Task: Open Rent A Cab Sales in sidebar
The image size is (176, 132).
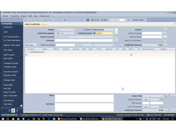Action: [x=11, y=96]
